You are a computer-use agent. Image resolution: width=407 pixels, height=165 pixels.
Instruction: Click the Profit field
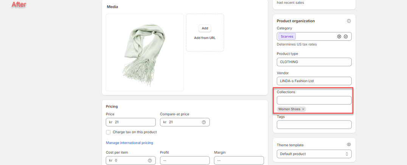click(185, 160)
